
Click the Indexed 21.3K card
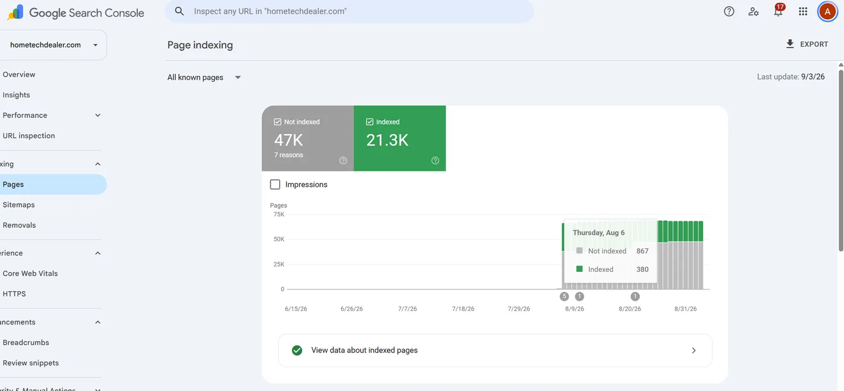click(x=400, y=138)
